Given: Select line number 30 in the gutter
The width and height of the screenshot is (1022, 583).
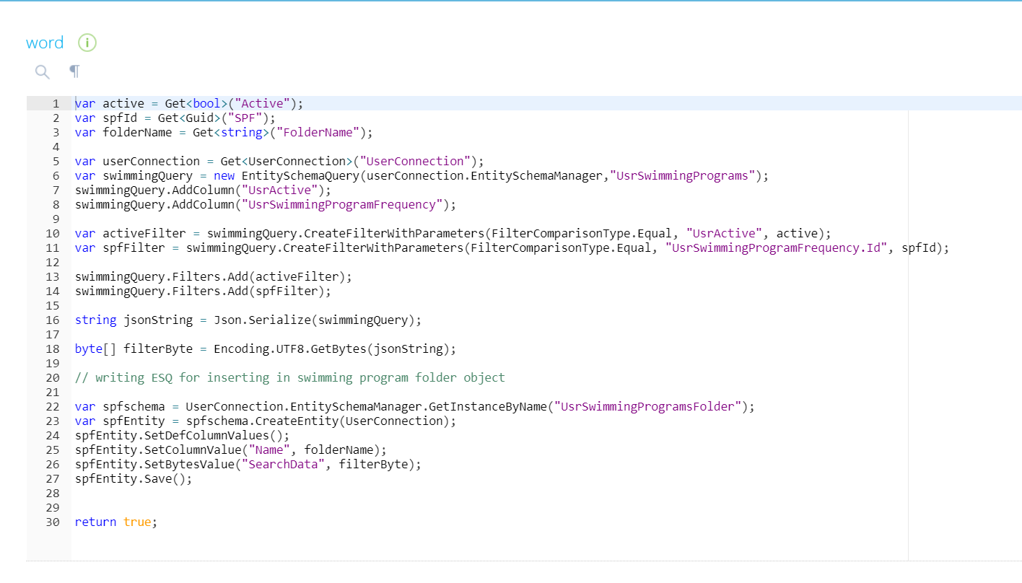Looking at the screenshot, I should click(52, 522).
